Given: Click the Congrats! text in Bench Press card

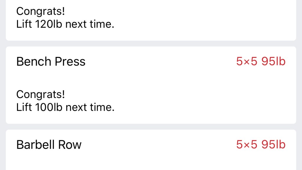Looking at the screenshot, I should click(40, 94).
